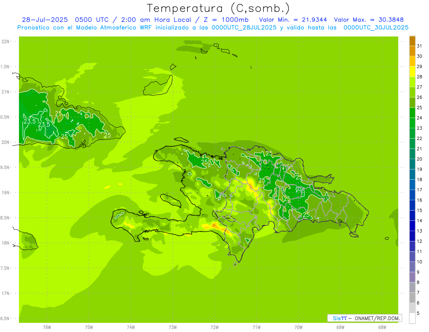Click the colorbar legend value '27'

(419, 87)
